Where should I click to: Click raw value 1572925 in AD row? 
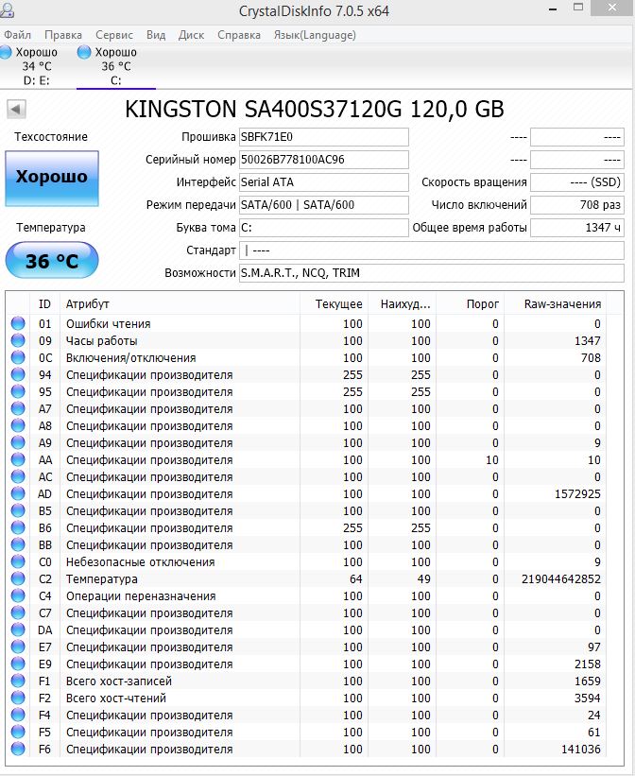pos(577,494)
